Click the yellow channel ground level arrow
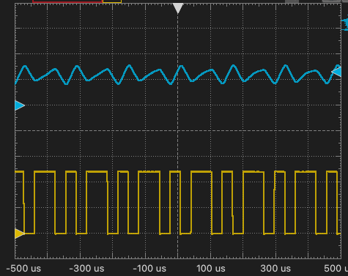This screenshot has height=276, width=348. pos(20,234)
